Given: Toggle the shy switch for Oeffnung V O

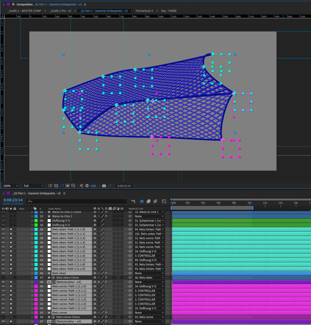Looking at the screenshot, I should point(95,221).
